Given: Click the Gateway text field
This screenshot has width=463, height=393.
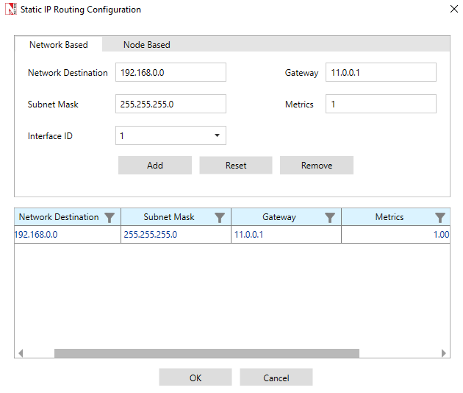Looking at the screenshot, I should pos(381,72).
